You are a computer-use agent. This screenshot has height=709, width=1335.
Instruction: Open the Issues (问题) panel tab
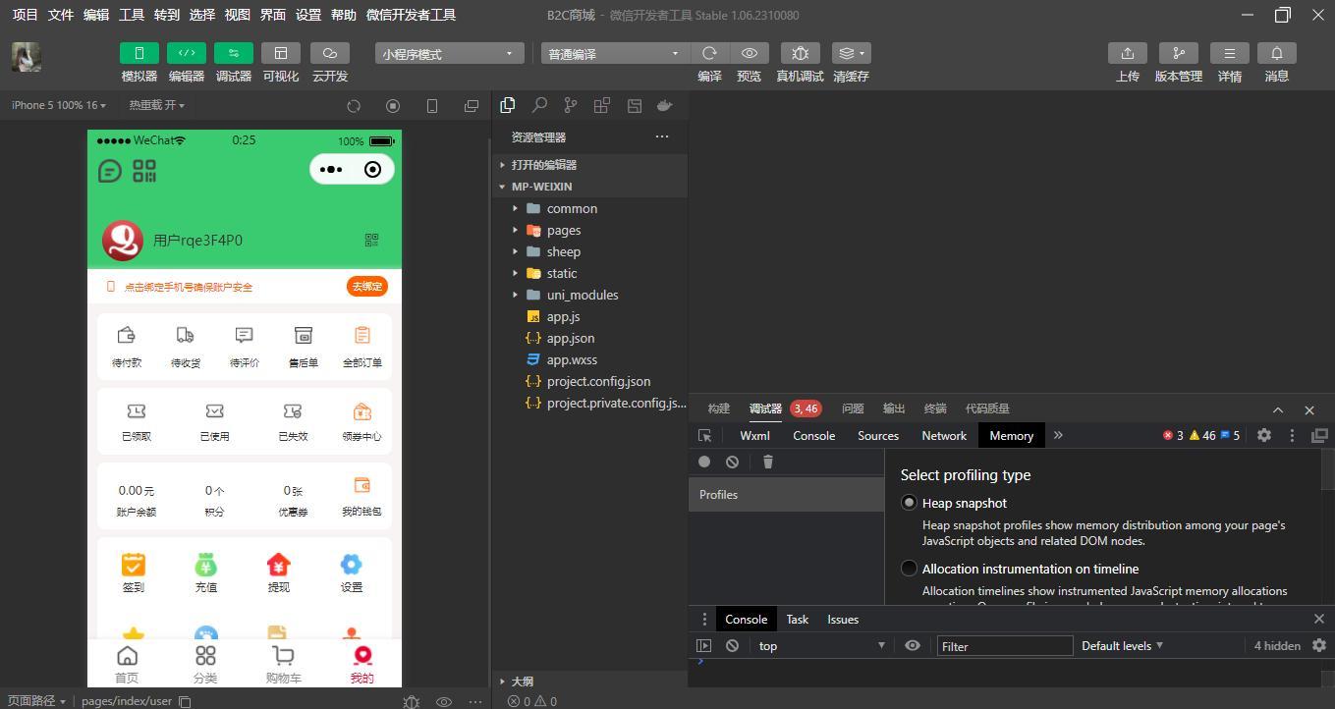pos(853,409)
